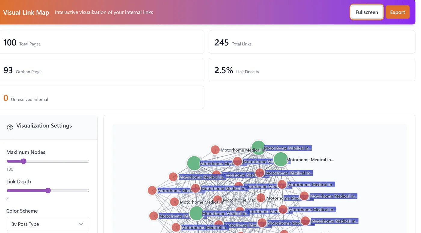Click the topmost small red graph node
Screen dimensions: 421x233
[x=215, y=150]
